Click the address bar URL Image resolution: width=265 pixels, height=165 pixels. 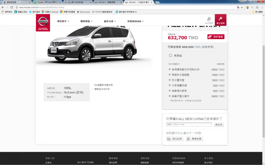[42, 7]
